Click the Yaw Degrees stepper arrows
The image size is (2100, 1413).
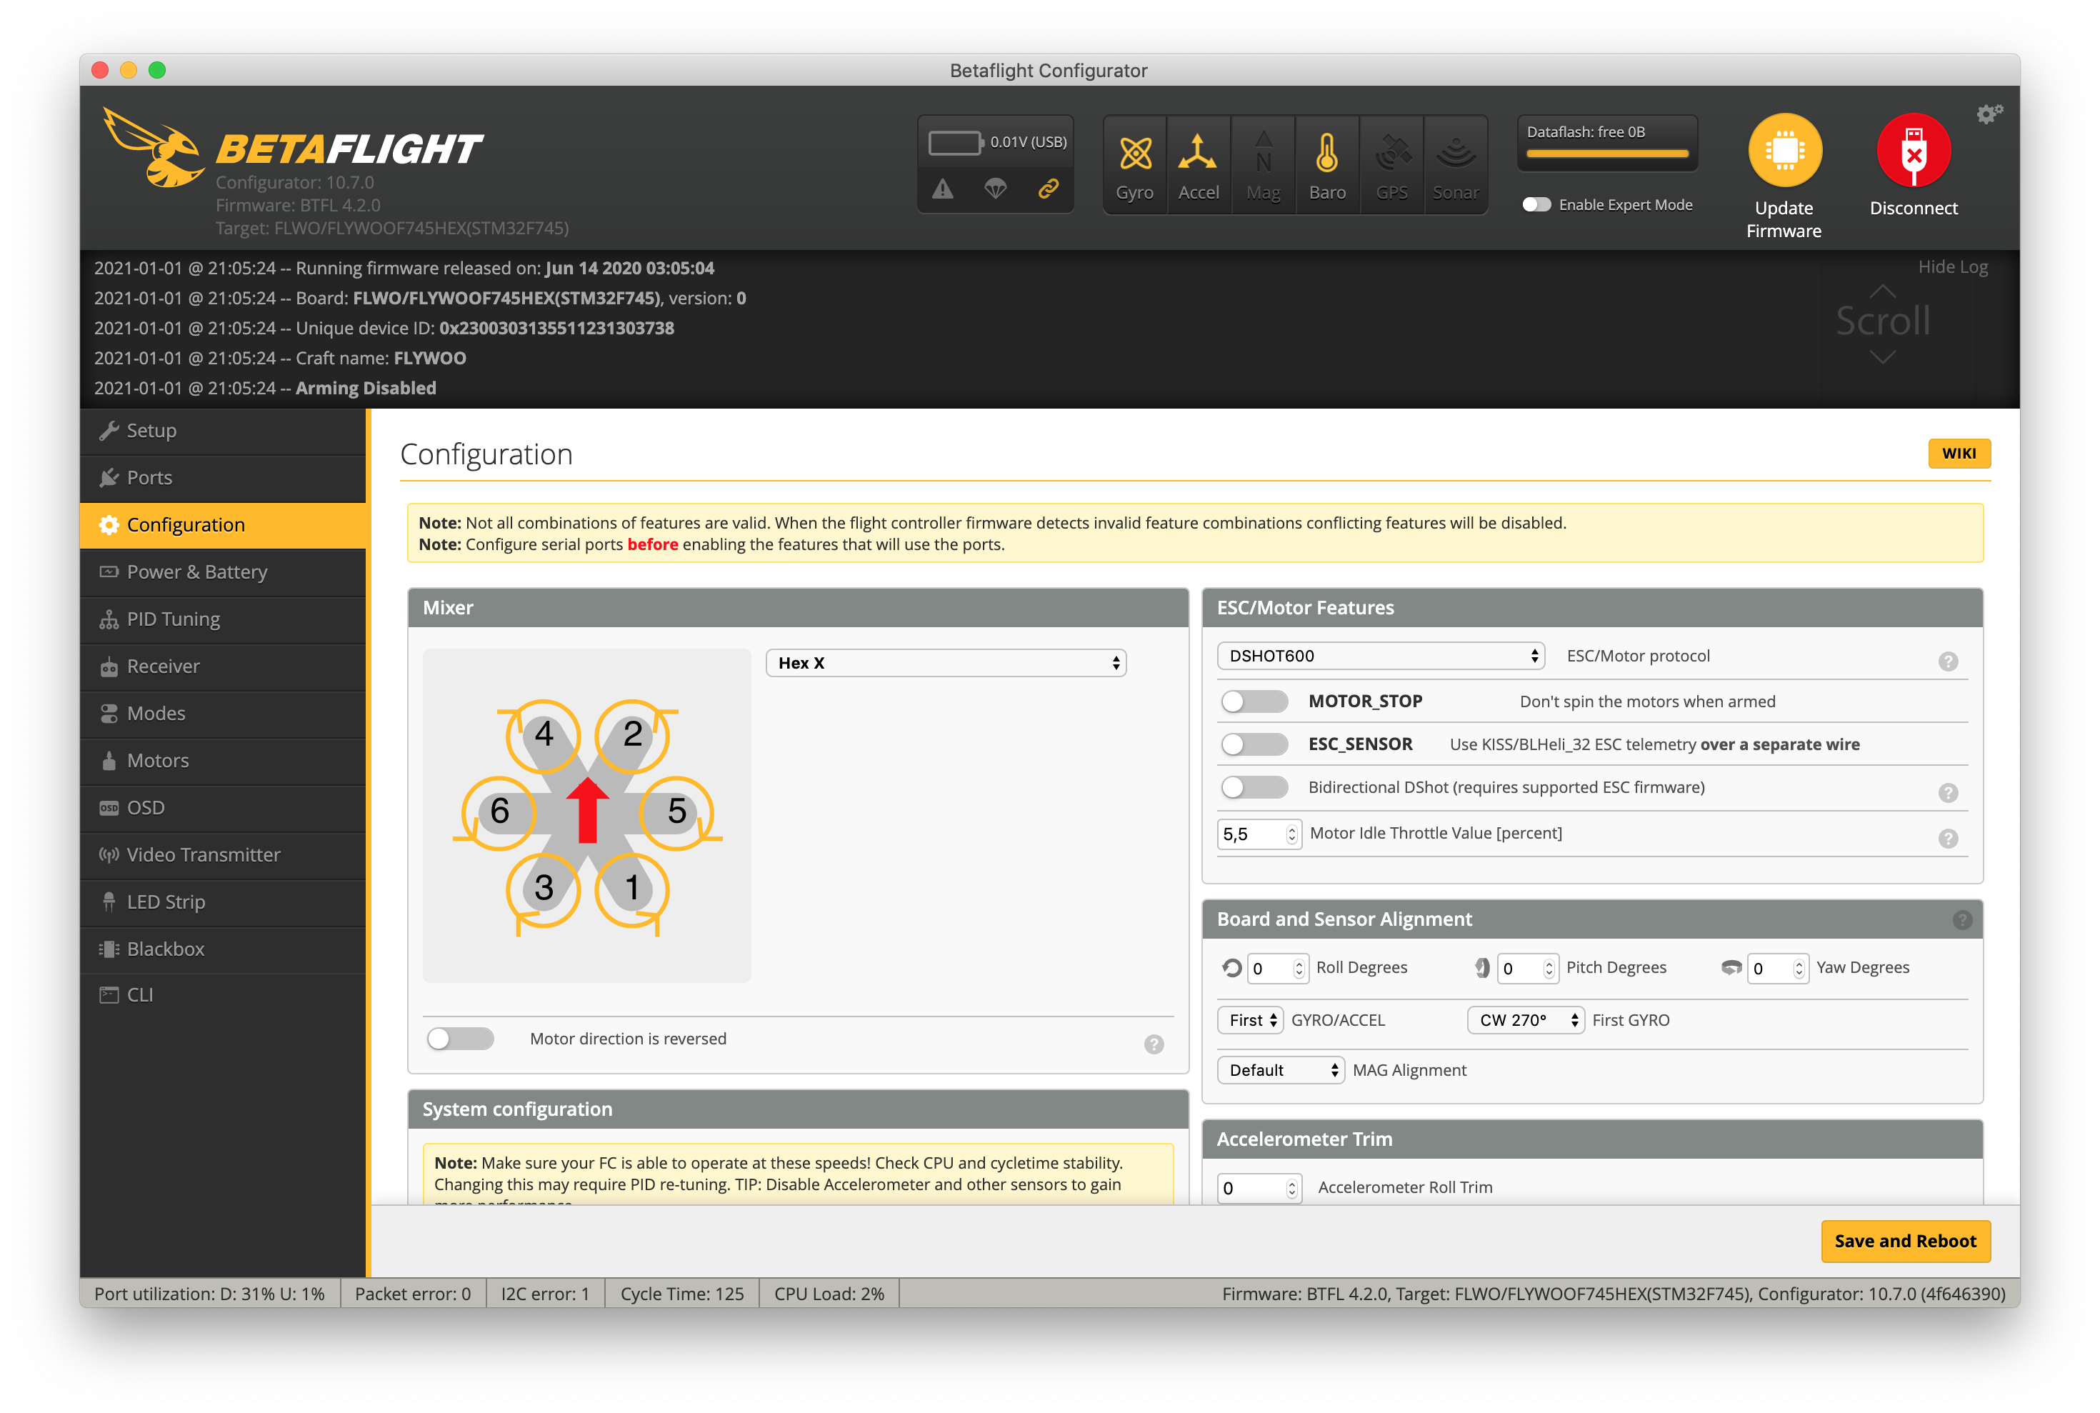(x=1798, y=969)
